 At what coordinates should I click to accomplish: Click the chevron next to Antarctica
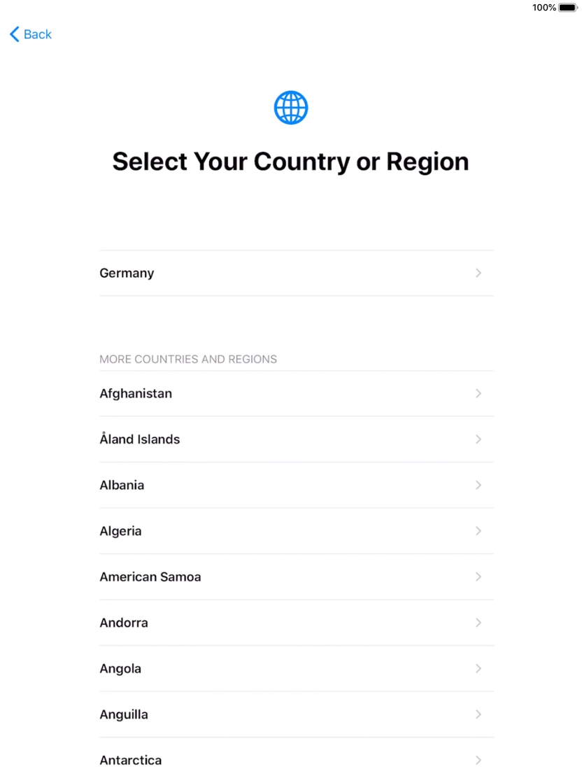(478, 760)
